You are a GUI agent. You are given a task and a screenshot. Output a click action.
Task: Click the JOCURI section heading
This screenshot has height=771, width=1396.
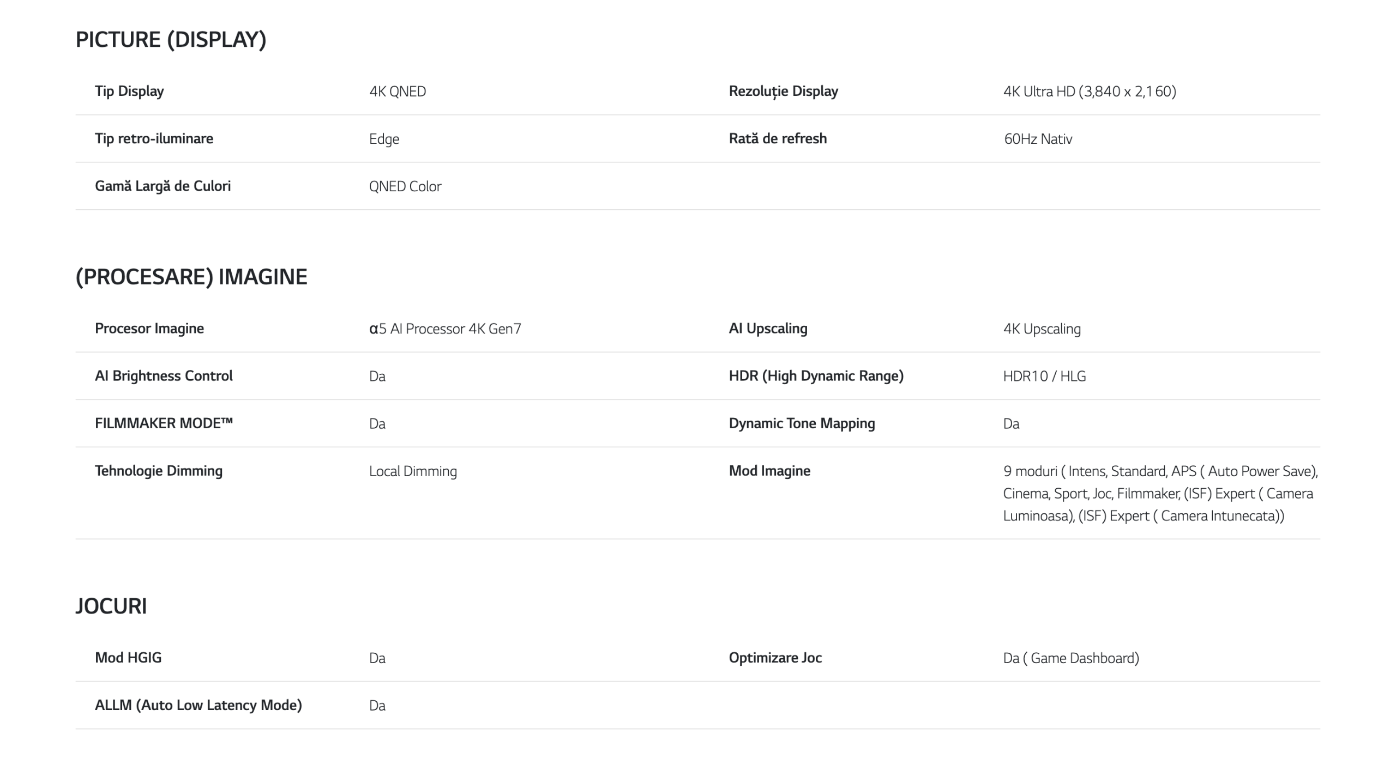tap(111, 606)
